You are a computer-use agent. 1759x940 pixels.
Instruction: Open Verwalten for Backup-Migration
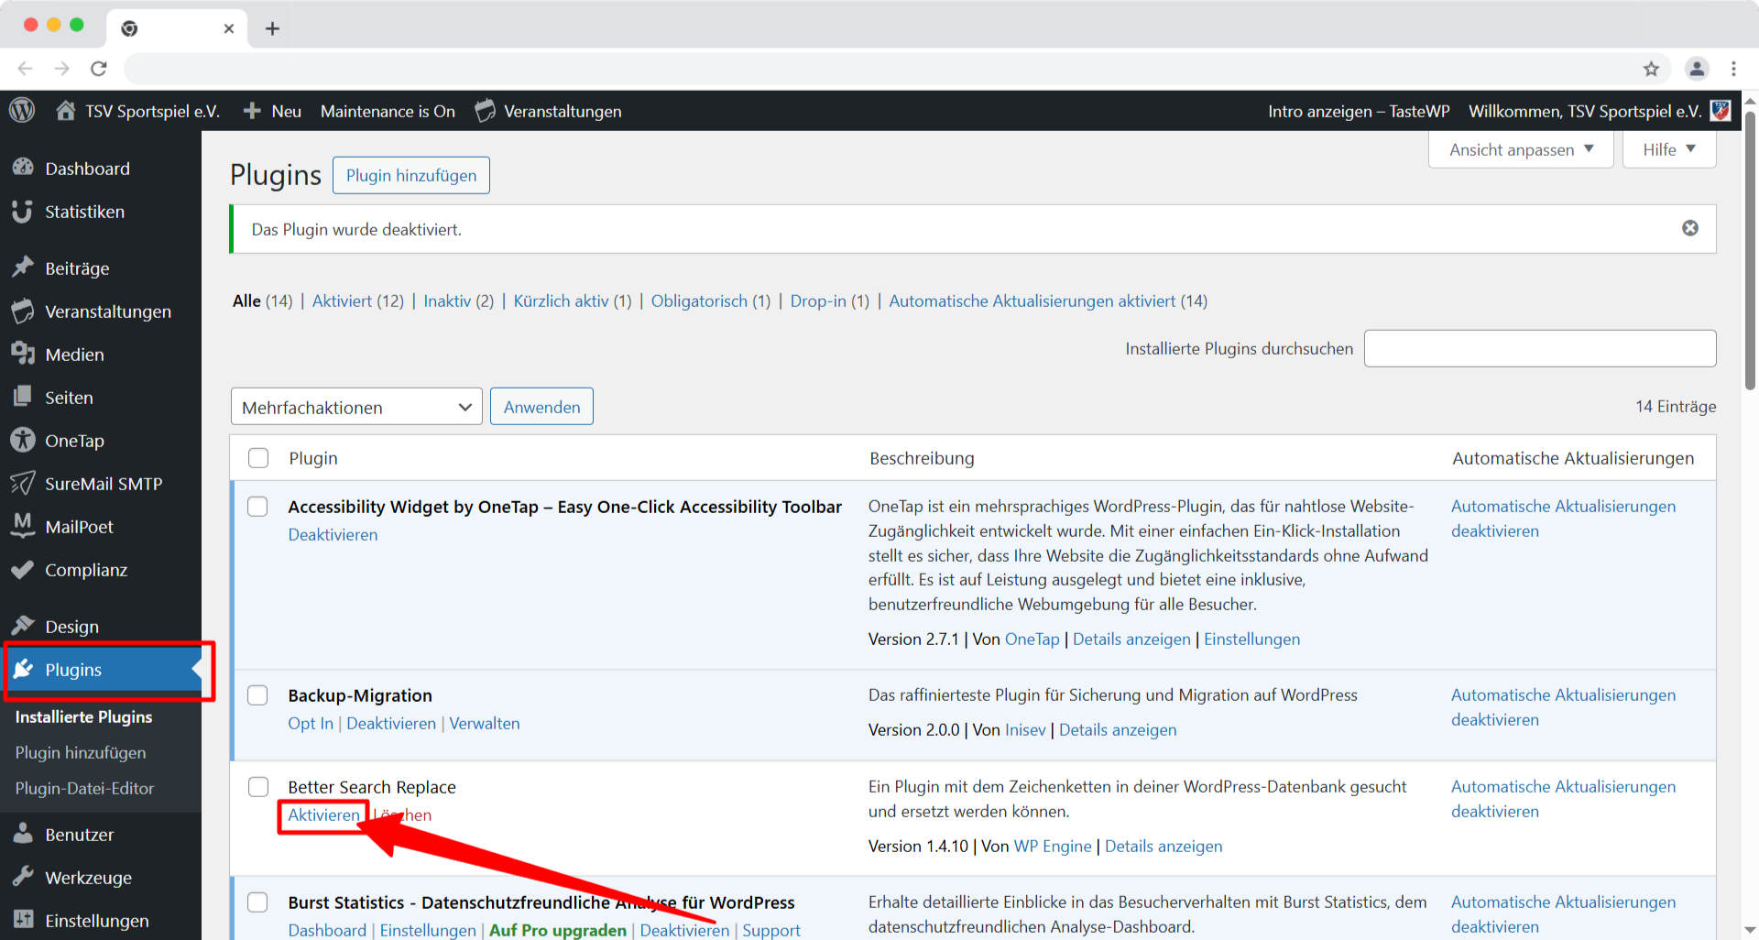point(484,723)
